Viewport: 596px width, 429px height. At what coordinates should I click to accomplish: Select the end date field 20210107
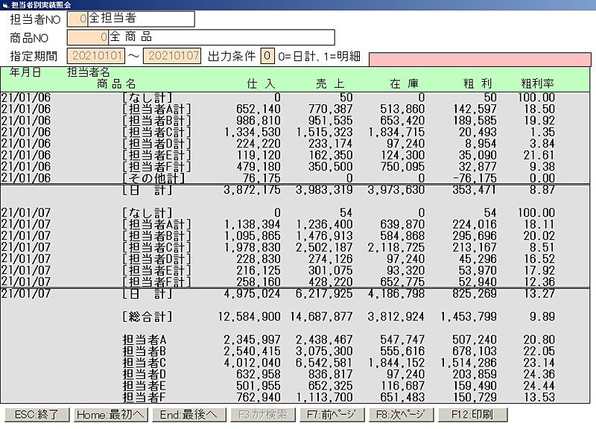point(172,56)
